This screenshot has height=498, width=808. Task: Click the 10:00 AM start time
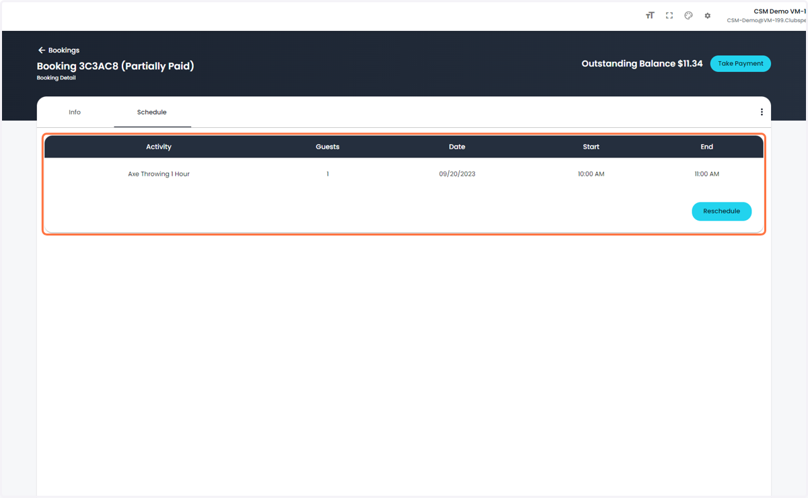click(x=591, y=174)
